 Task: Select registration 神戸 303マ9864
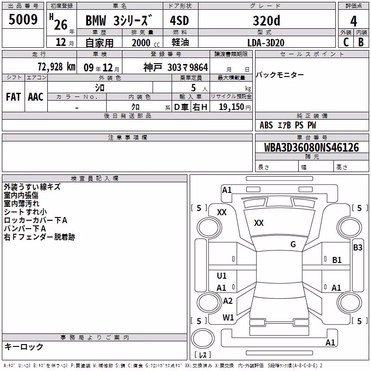(176, 67)
